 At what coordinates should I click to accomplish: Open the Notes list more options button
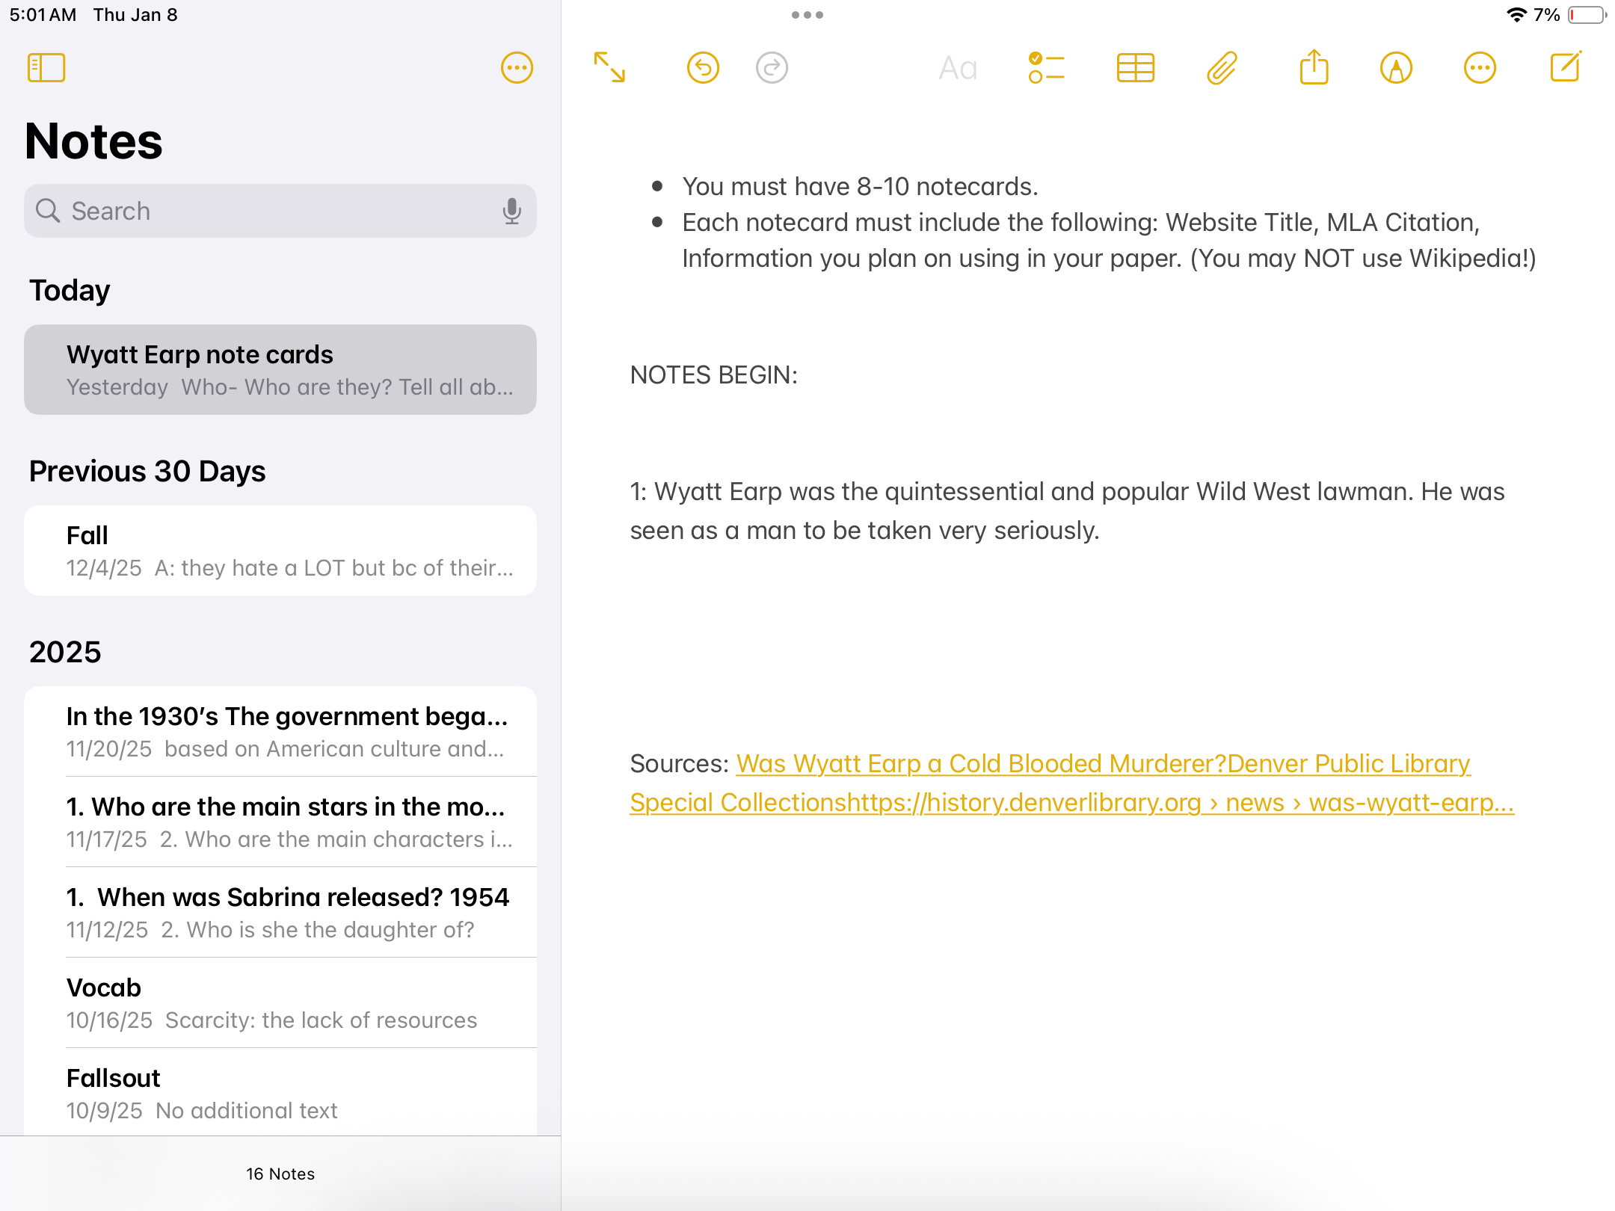[x=517, y=68]
